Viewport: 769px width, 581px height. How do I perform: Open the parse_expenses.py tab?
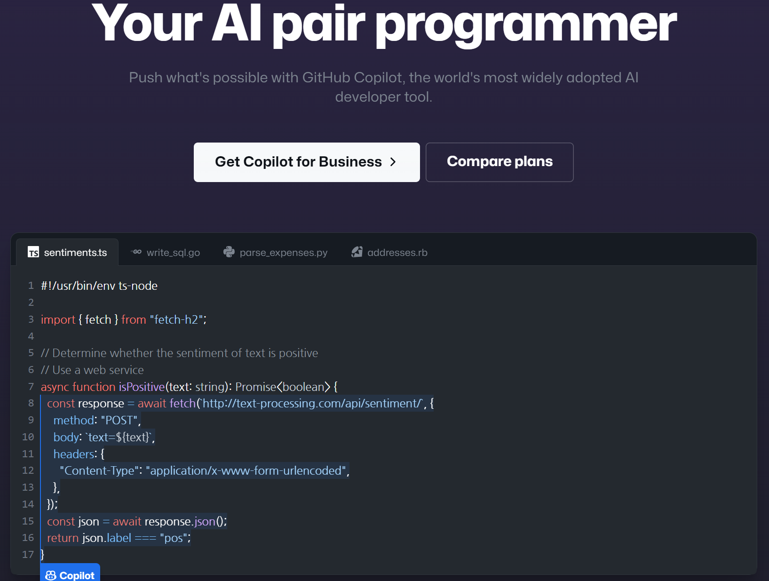[276, 253]
